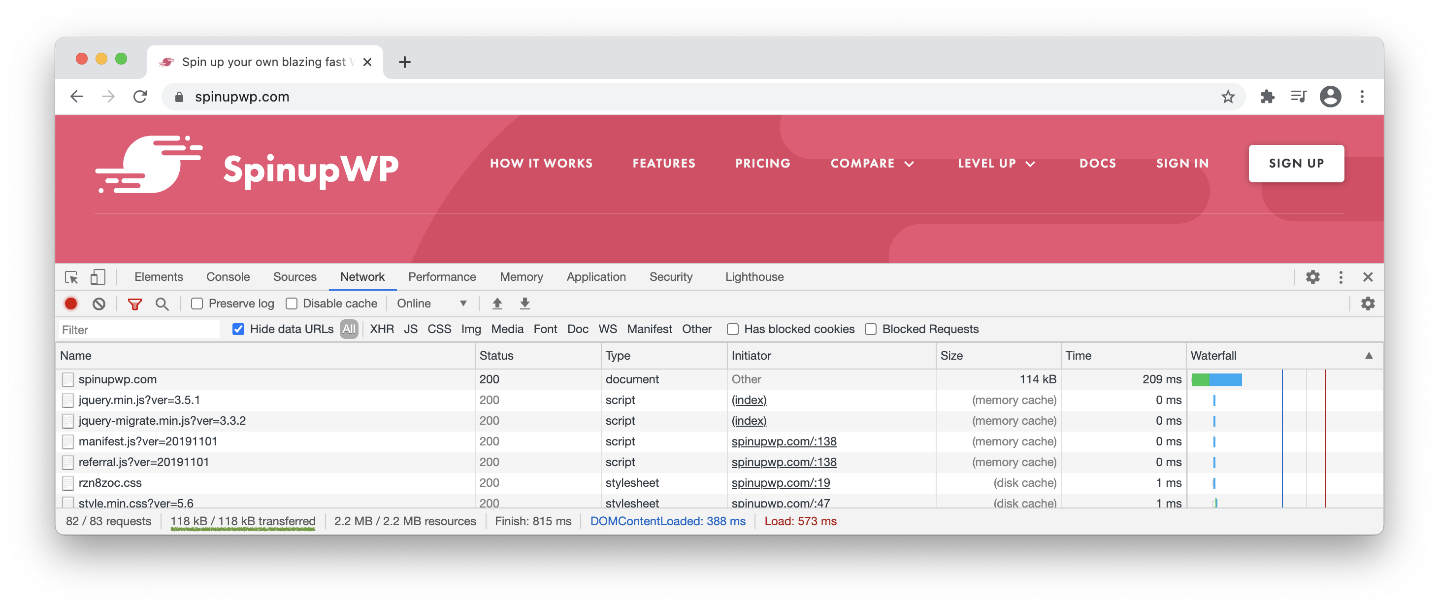1439x608 pixels.
Task: Enable Preserve log checkbox
Action: point(196,304)
